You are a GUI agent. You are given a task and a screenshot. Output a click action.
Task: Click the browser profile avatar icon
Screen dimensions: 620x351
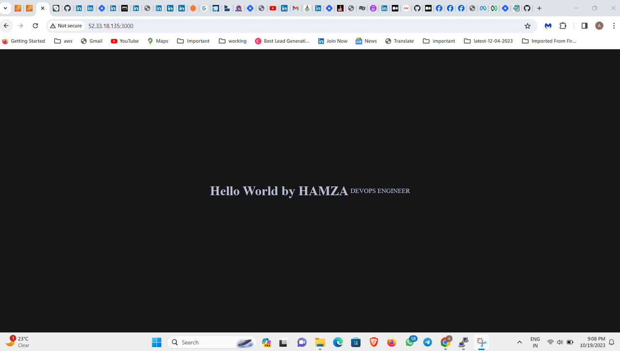pos(599,26)
